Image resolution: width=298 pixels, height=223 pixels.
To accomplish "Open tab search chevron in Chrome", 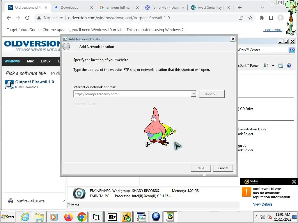I will (x=262, y=8).
